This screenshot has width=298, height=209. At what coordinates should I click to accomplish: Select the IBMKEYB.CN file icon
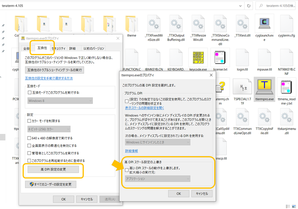pos(154,57)
